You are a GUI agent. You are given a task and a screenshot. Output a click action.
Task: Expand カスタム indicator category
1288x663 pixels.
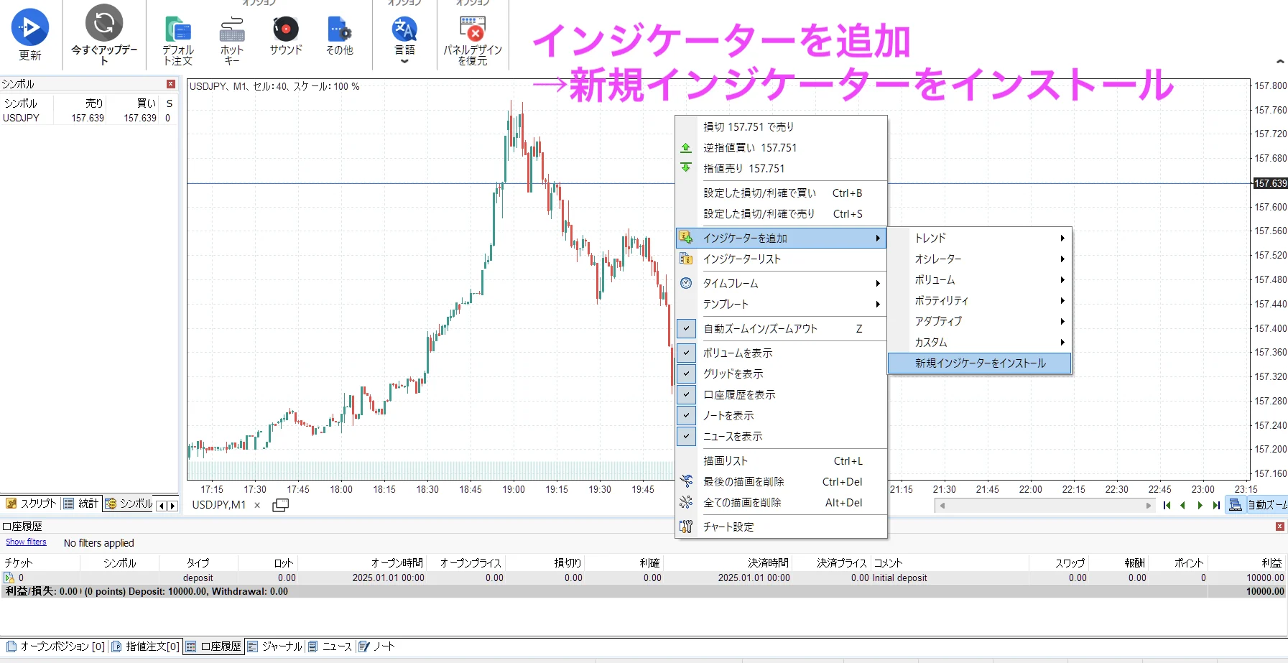click(x=980, y=342)
